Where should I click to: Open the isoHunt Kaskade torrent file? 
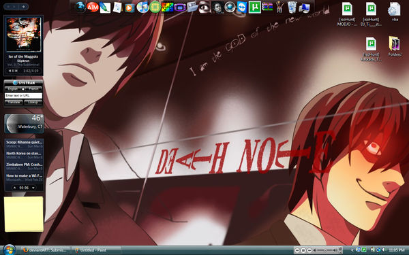[x=371, y=50]
